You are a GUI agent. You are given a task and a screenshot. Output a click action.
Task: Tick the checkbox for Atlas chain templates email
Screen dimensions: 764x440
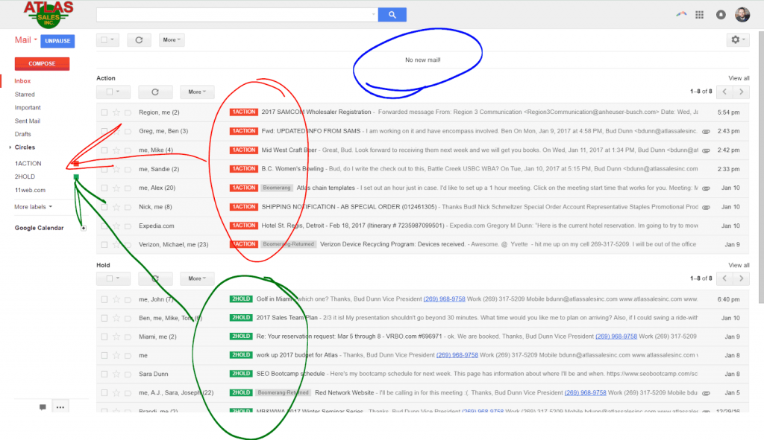click(104, 188)
